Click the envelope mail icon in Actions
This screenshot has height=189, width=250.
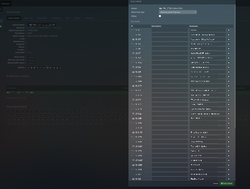tap(60, 68)
